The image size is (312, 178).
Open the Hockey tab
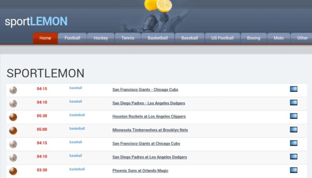(101, 38)
